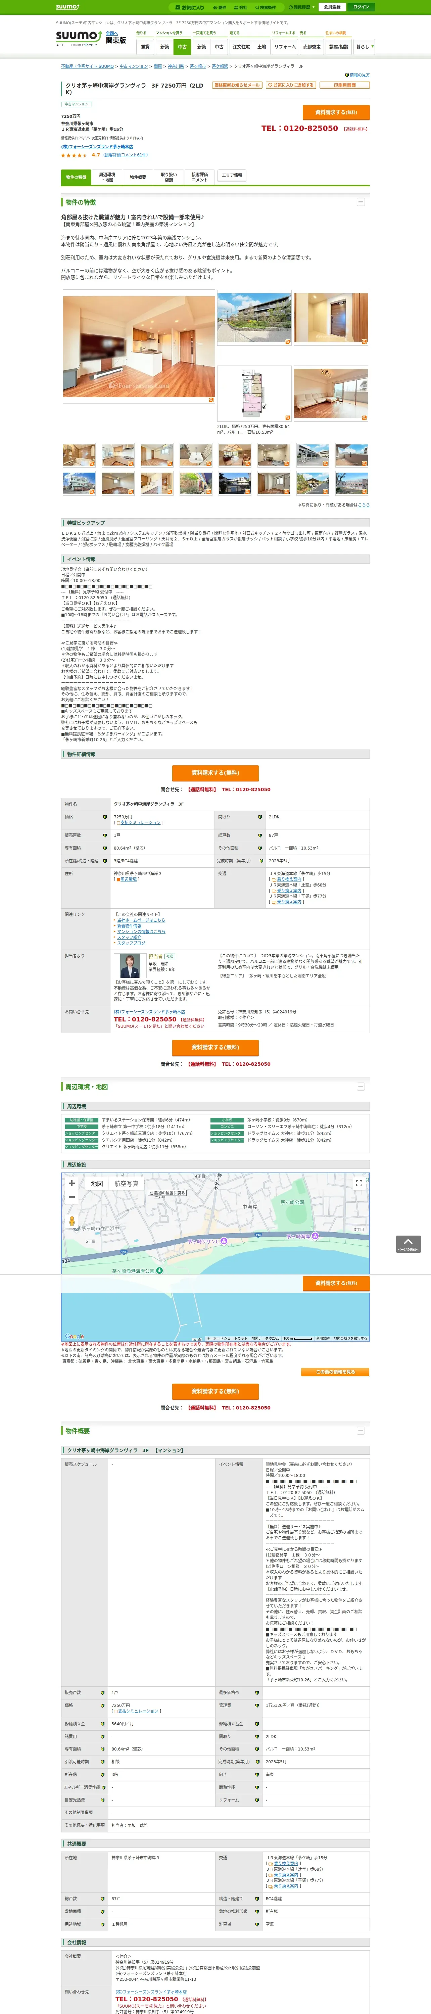
Task: Click the top 資料請求する(無料) button
Action: [x=336, y=112]
